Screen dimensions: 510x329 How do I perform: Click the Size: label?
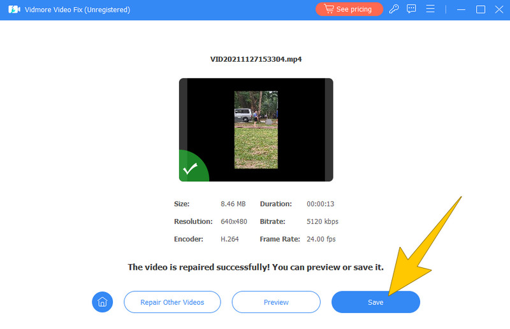(182, 204)
